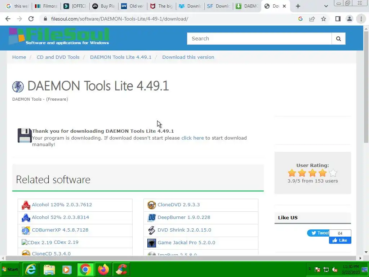This screenshot has width=369, height=277.
Task: Click the DVD Shrink icon
Action: (152, 230)
